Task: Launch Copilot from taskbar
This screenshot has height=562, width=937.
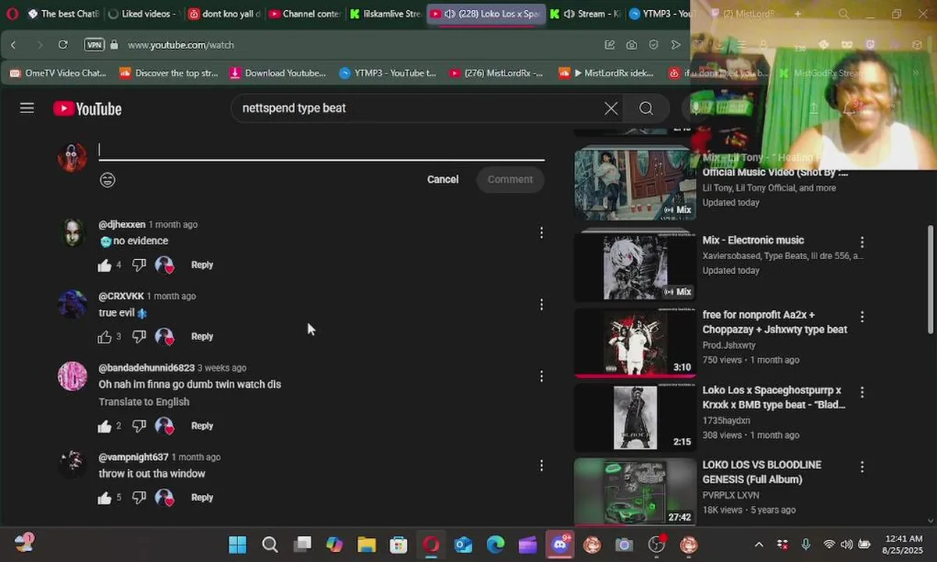Action: (x=334, y=545)
